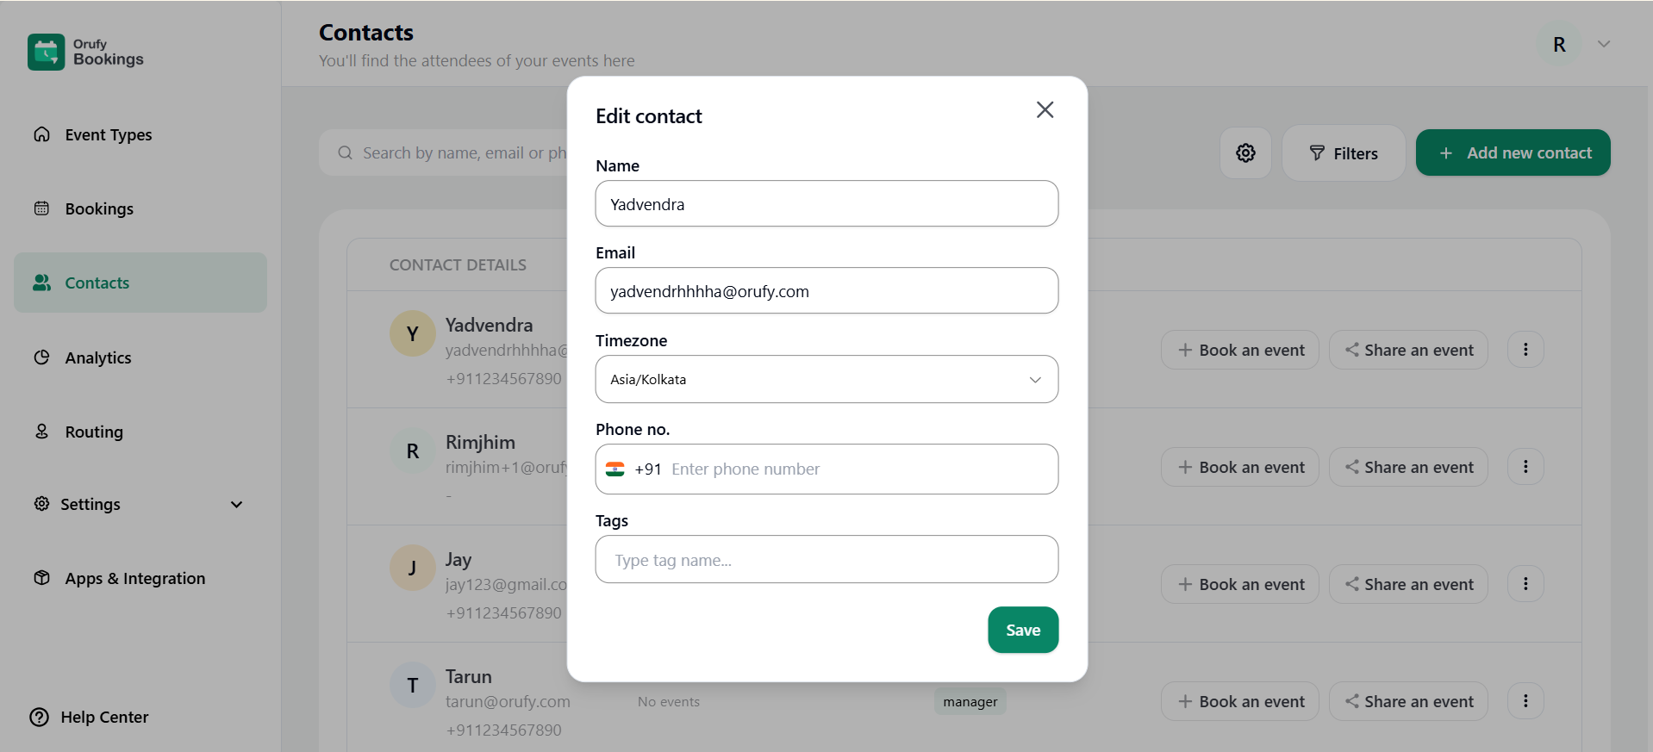Open the Filters panel

(x=1343, y=153)
